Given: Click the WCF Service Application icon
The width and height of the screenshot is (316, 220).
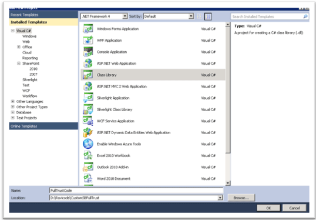Looking at the screenshot, I should pyautogui.click(x=88, y=121).
